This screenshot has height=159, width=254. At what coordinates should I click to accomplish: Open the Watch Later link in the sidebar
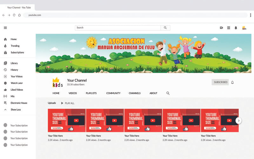click(x=17, y=83)
